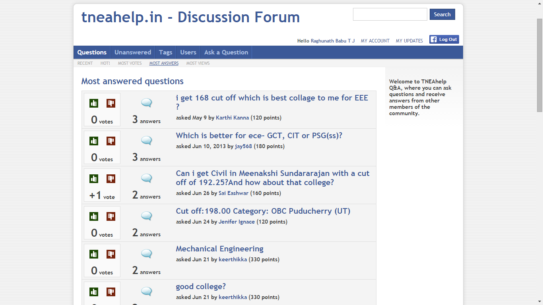Select the Hot! sorting option
This screenshot has height=305, width=543.
click(x=105, y=63)
